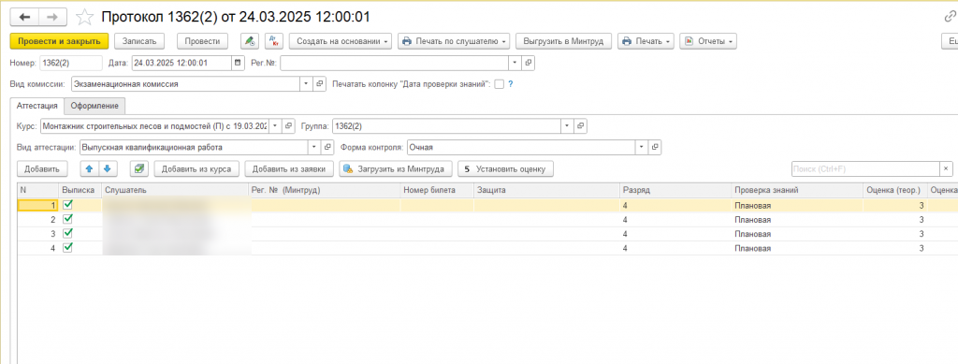Open Форма контроля value form icon
This screenshot has width=958, height=364.
point(654,147)
